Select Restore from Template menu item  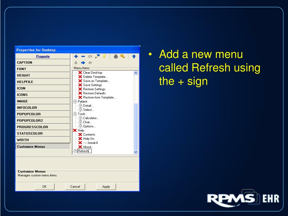click(99, 97)
